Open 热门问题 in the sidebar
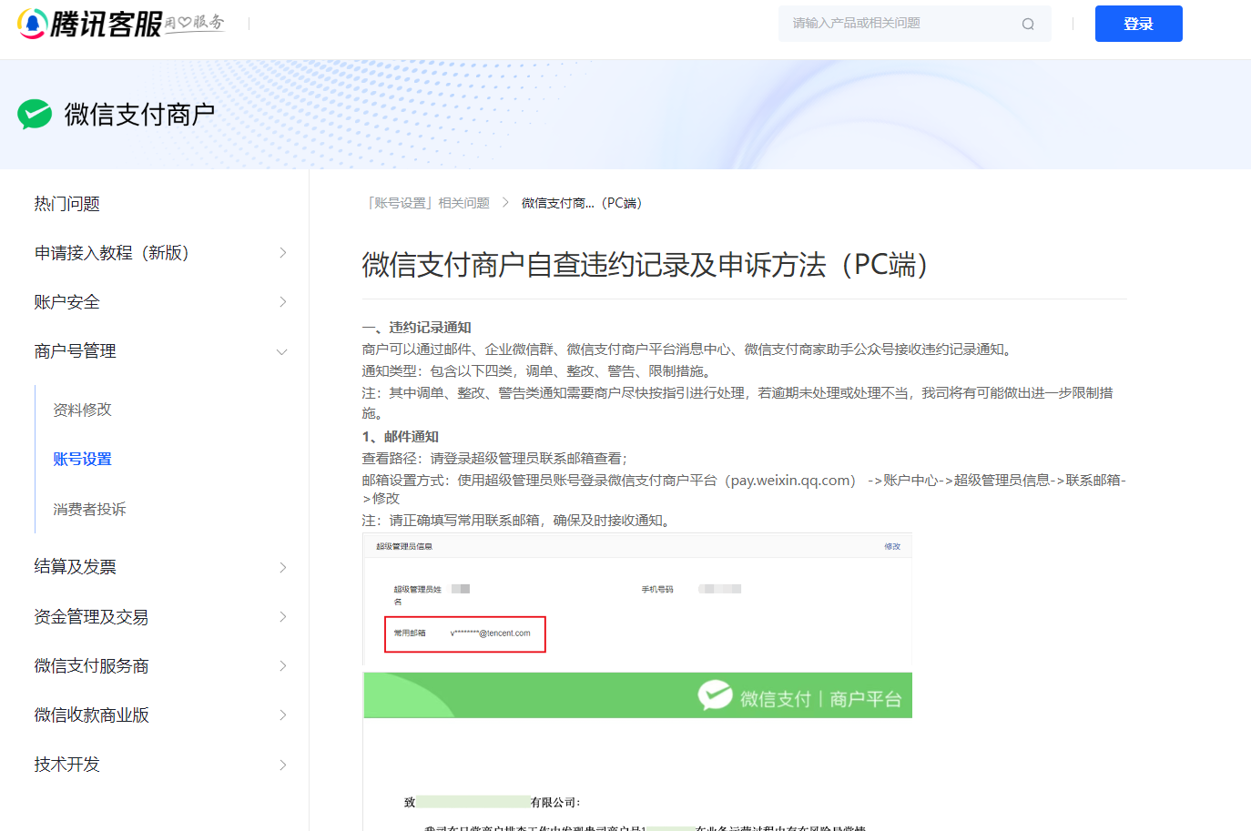Screen dimensions: 1251x831 [x=67, y=204]
